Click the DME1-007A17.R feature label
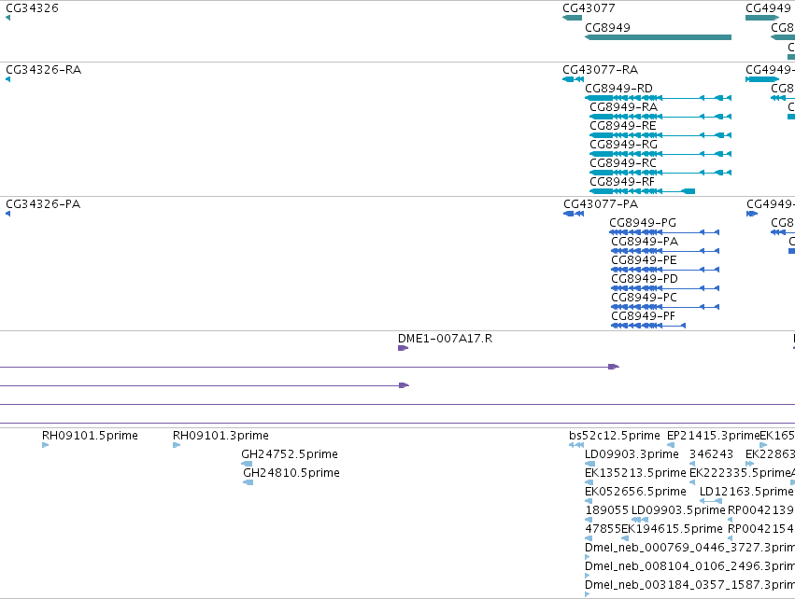The width and height of the screenshot is (795, 599). tap(446, 339)
